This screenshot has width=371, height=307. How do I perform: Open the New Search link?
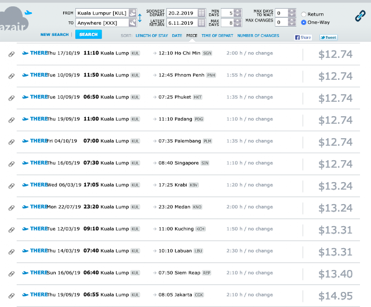(54, 35)
